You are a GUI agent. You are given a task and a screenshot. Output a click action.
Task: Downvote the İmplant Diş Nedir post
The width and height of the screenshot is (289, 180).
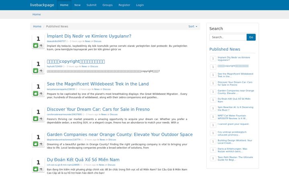click(x=41, y=45)
